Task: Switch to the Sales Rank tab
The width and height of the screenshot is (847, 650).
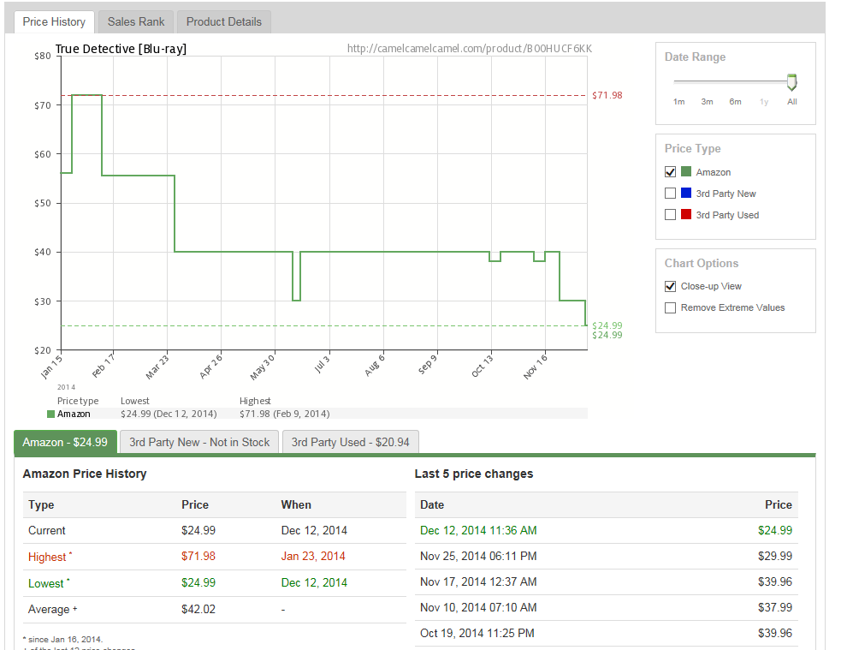Action: click(x=136, y=21)
